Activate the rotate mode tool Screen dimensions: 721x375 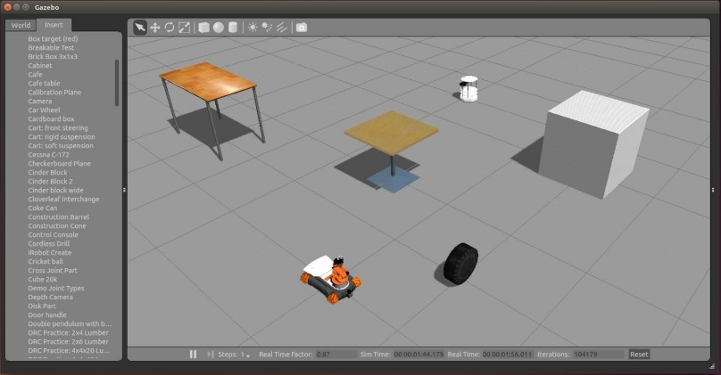pyautogui.click(x=169, y=28)
